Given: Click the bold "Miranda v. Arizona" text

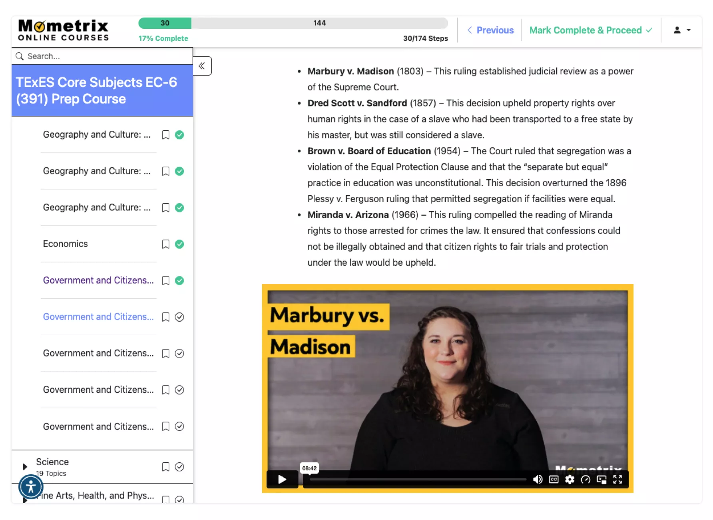Looking at the screenshot, I should tap(348, 215).
